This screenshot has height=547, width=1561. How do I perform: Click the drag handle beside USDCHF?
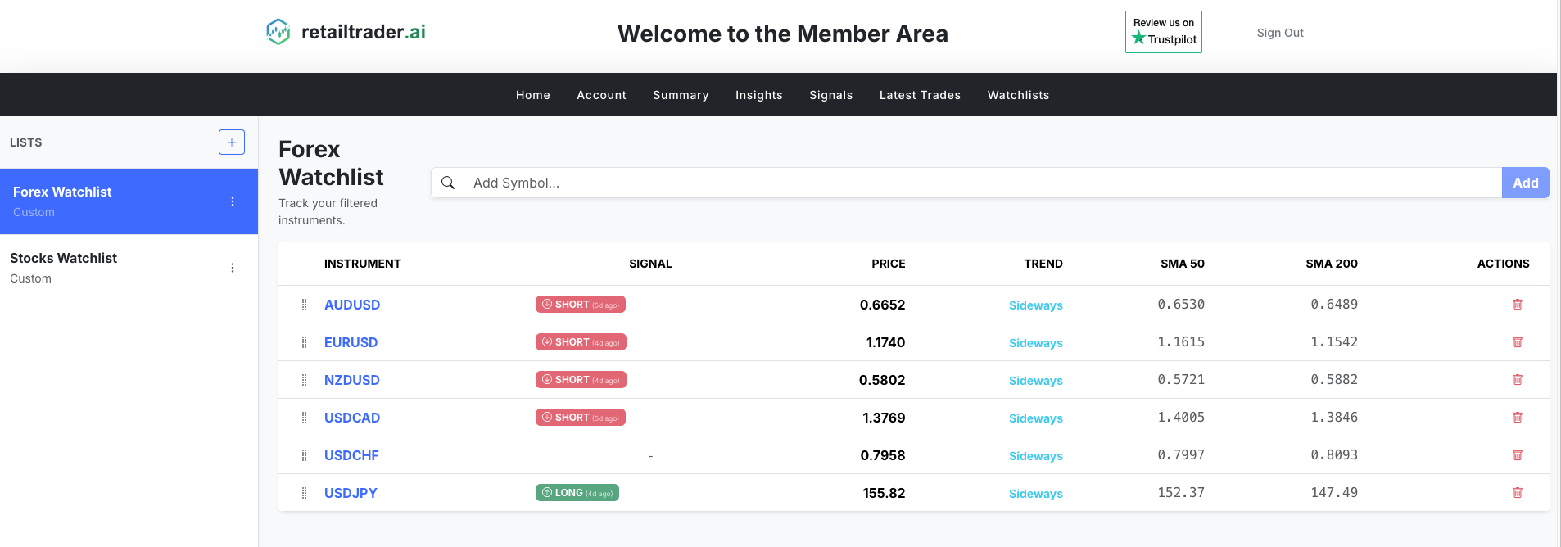[x=305, y=455]
